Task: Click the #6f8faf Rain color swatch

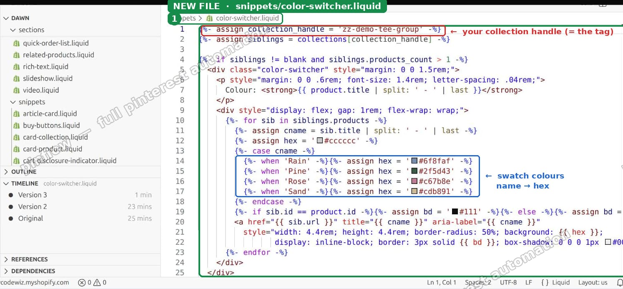Action: click(x=414, y=161)
